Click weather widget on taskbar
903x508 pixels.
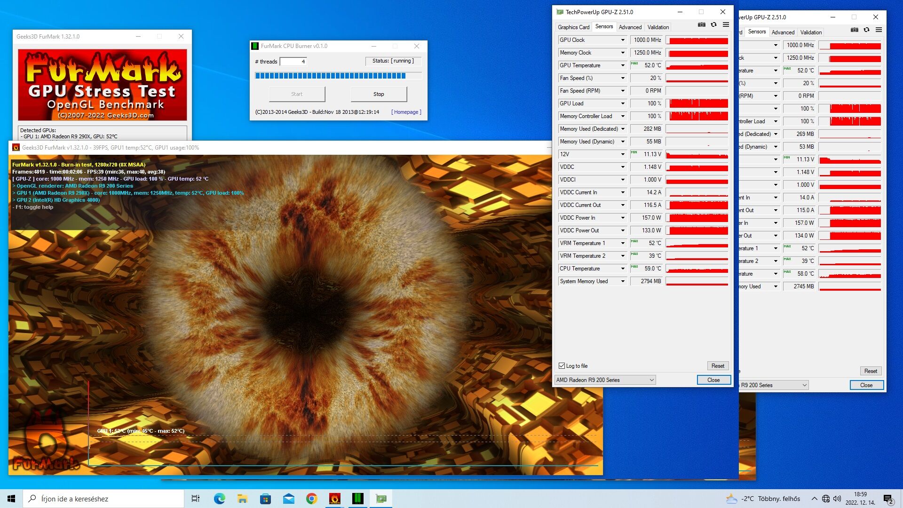[763, 499]
